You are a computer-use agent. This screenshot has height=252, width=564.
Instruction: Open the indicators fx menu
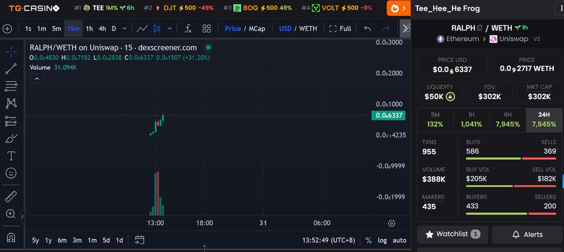188,29
